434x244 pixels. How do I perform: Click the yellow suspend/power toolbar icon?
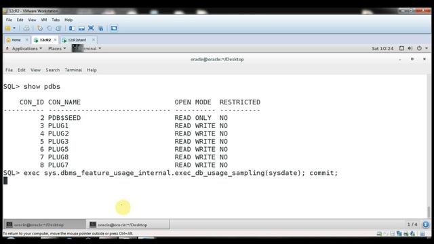(8, 28)
